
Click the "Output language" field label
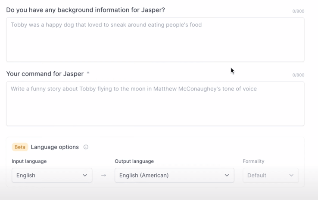pos(134,161)
